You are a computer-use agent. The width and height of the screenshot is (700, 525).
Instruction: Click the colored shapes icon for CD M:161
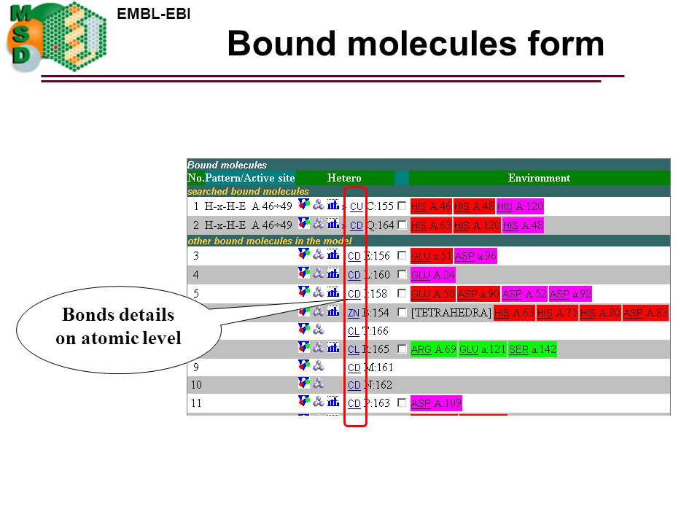(x=304, y=365)
